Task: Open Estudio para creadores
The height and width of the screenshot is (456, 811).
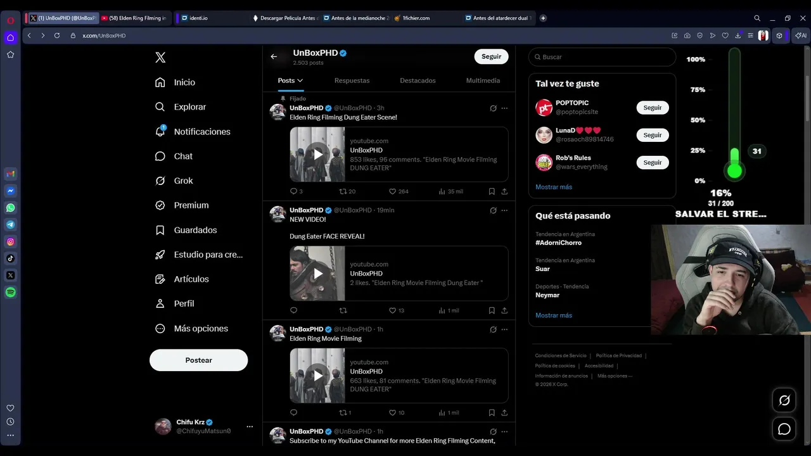Action: pyautogui.click(x=199, y=255)
